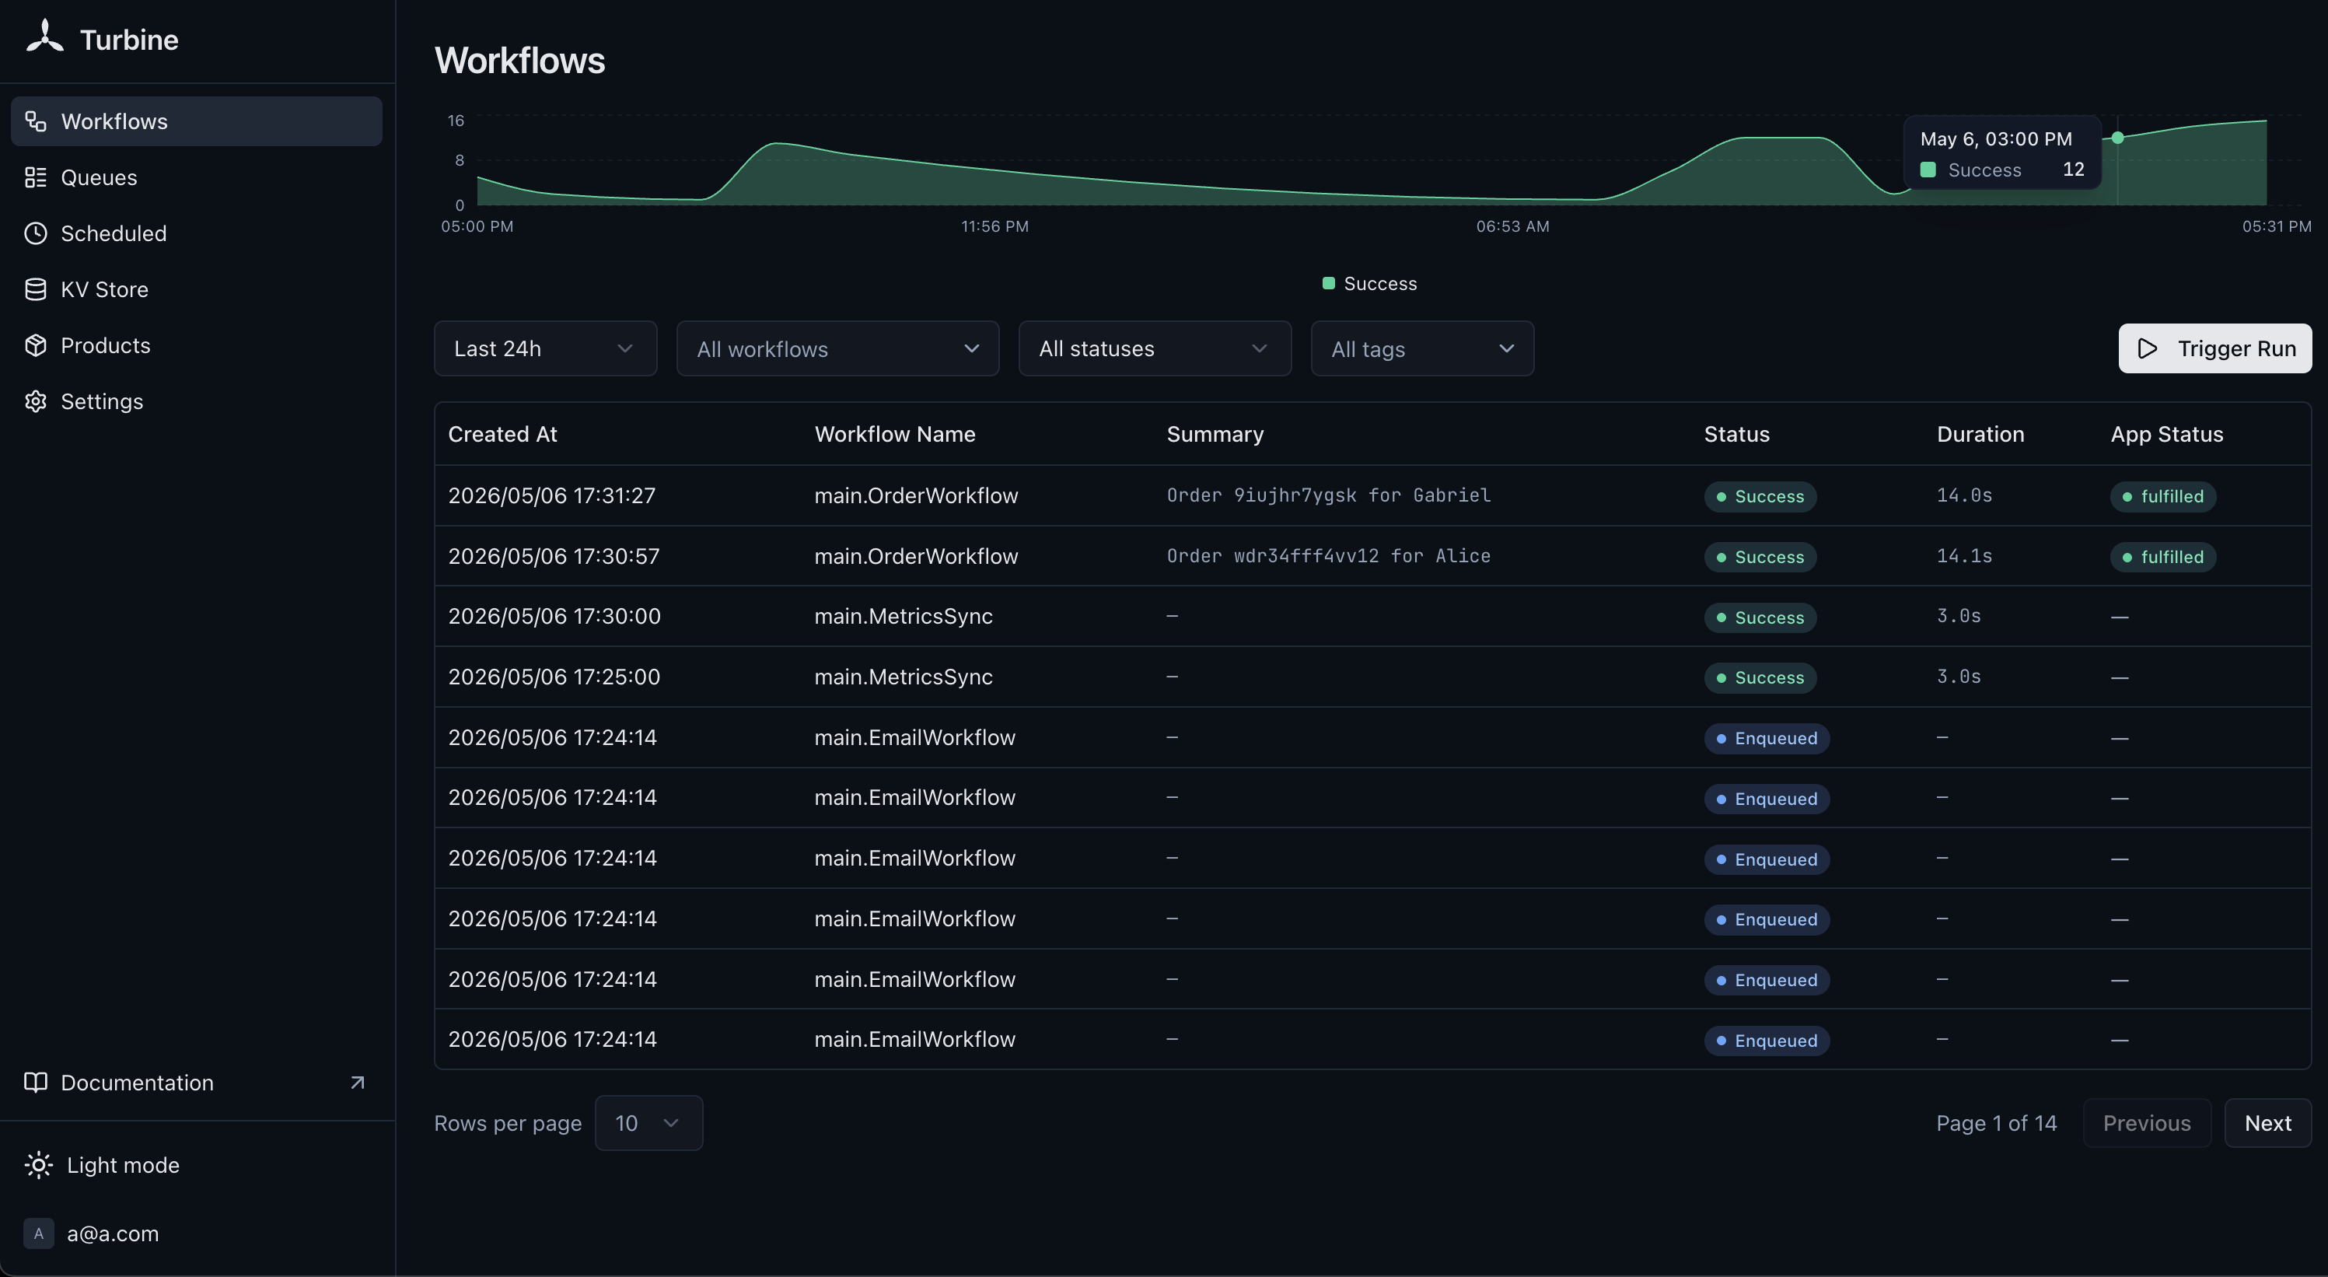Click the 14.0s duration value
This screenshot has height=1277, width=2328.
(x=1964, y=495)
